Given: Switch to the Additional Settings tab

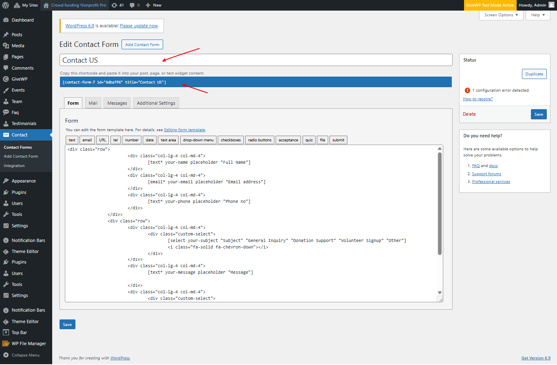Looking at the screenshot, I should [x=156, y=103].
